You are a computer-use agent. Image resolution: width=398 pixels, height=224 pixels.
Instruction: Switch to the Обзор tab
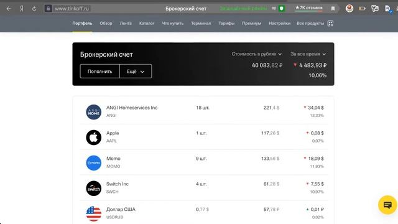tap(106, 23)
